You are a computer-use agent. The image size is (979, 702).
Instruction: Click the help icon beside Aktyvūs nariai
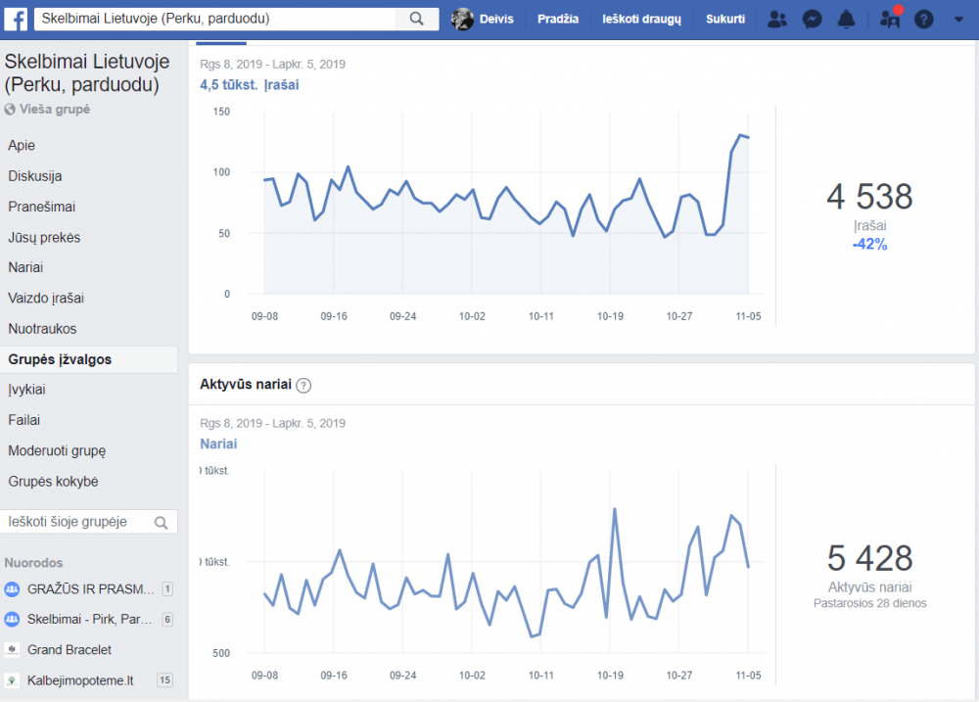[303, 386]
